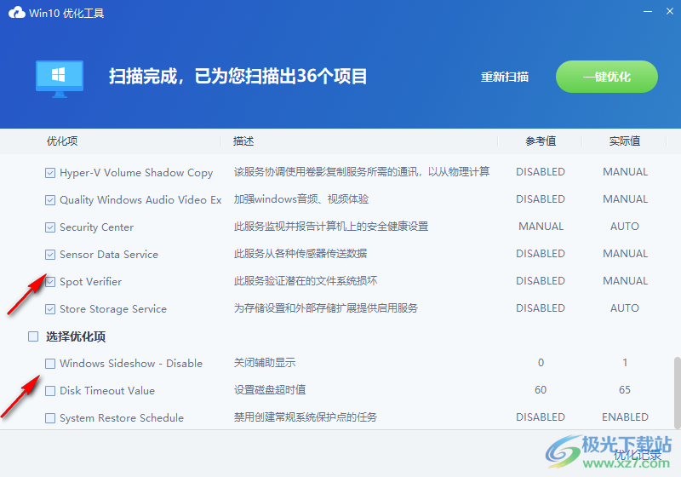This screenshot has width=681, height=477.
Task: Click DISABLED reference for Hyper-V Volume Shadow Copy
Action: tap(541, 172)
